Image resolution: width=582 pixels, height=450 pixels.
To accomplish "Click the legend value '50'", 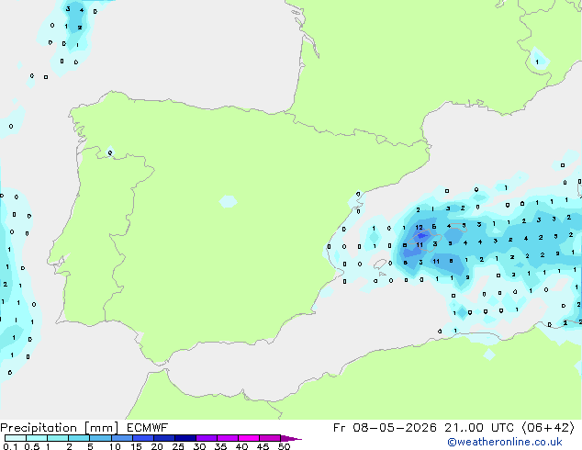I will click(x=284, y=446).
